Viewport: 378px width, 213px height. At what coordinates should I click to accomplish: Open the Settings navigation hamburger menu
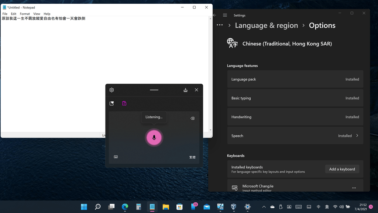(225, 15)
